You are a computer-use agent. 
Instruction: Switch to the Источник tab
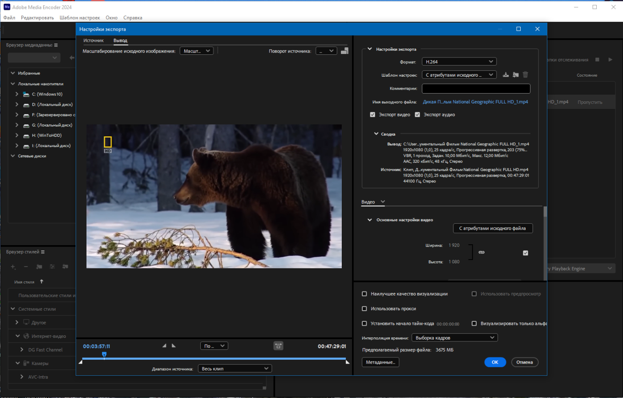93,41
